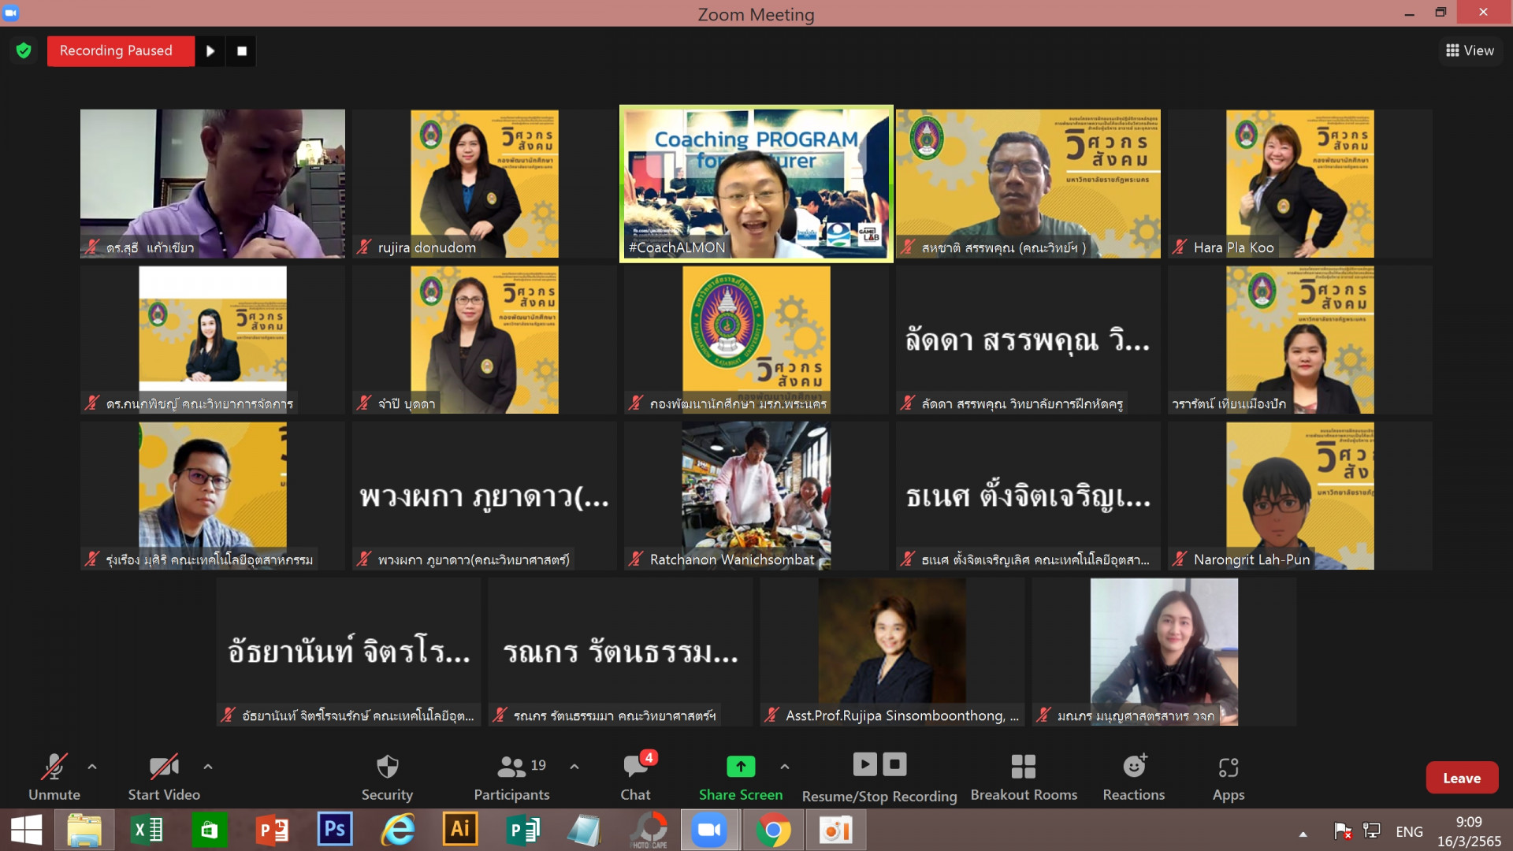Open PowerPoint from the taskbar
Viewport: 1513px width, 851px height.
272,831
